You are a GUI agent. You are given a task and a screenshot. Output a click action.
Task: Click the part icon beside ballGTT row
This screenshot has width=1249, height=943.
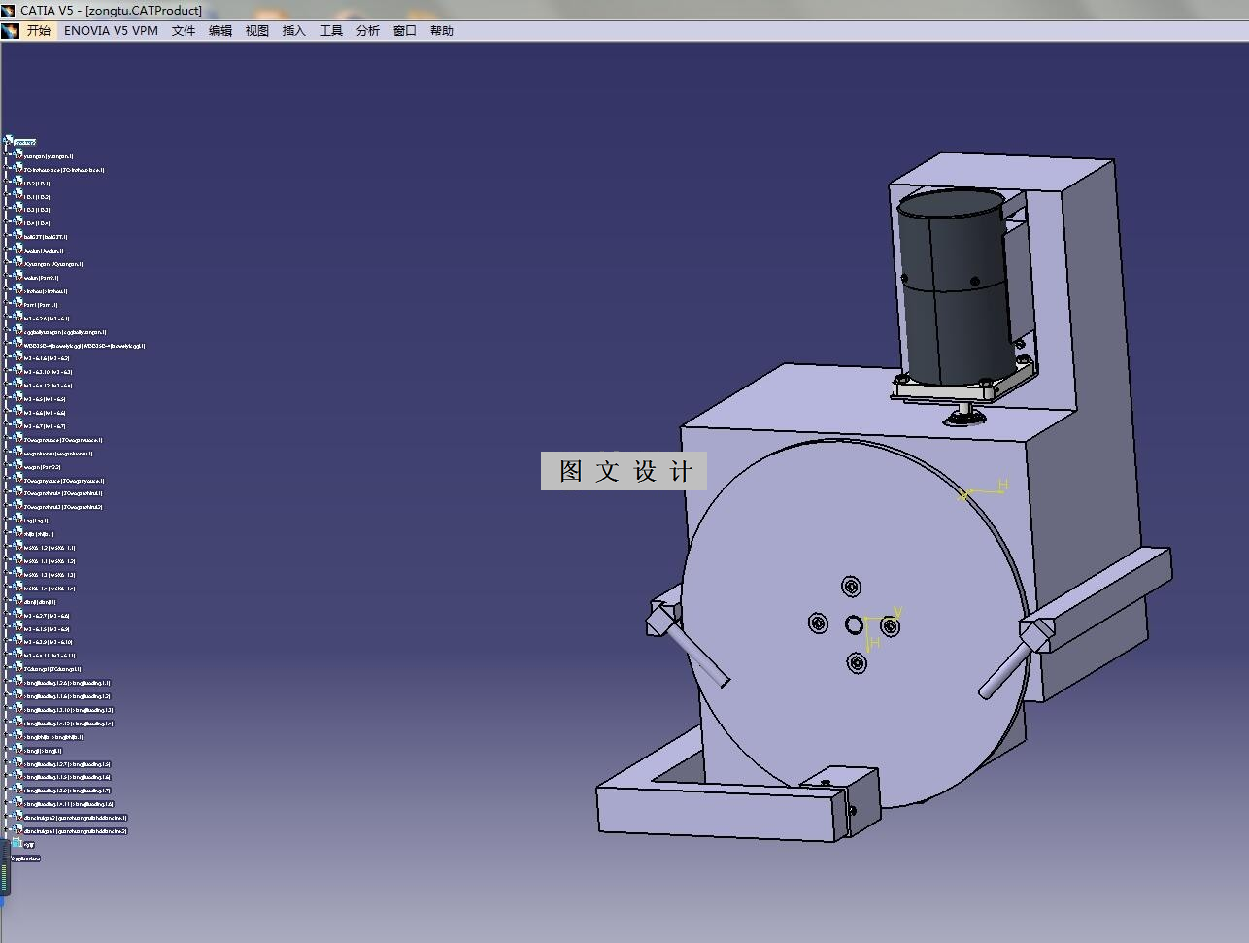click(x=18, y=237)
